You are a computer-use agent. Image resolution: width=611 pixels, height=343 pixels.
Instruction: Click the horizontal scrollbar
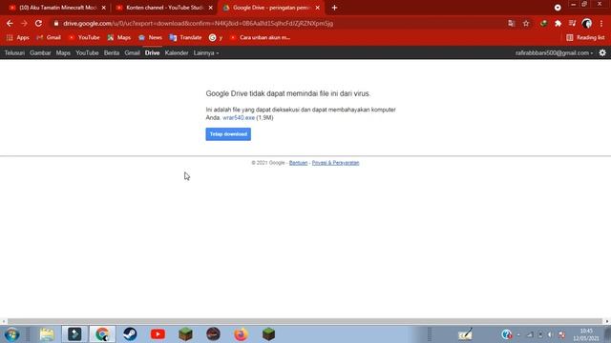tap(305, 321)
